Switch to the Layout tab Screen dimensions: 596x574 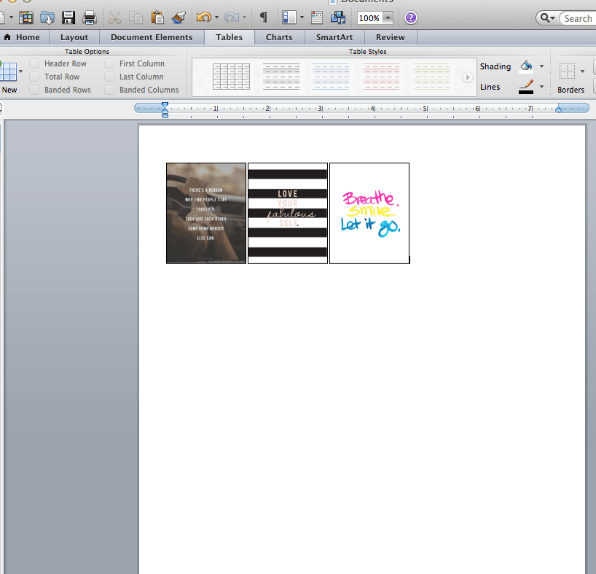pos(74,37)
